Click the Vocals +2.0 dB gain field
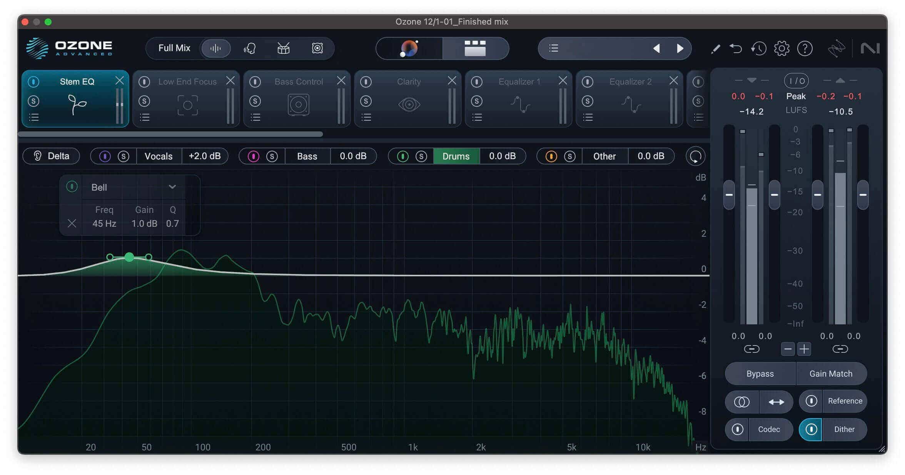The image size is (905, 475). (205, 156)
